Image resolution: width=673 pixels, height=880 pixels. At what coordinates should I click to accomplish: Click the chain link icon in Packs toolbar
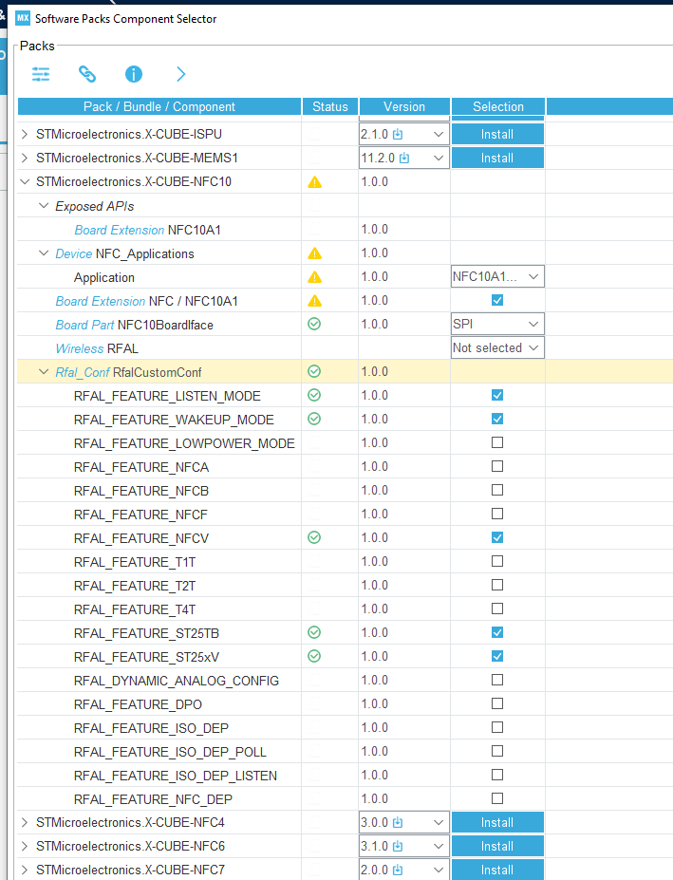coord(87,74)
